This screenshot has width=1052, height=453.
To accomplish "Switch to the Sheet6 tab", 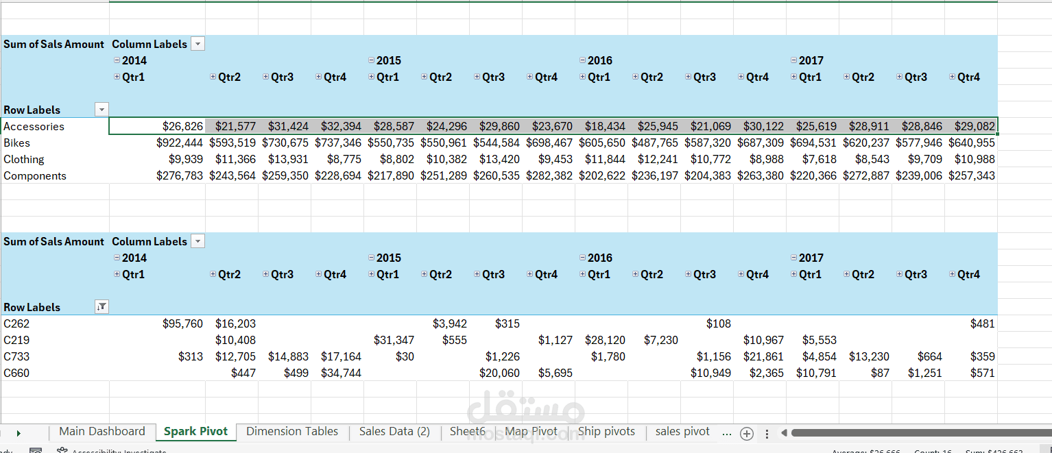I will [x=468, y=432].
